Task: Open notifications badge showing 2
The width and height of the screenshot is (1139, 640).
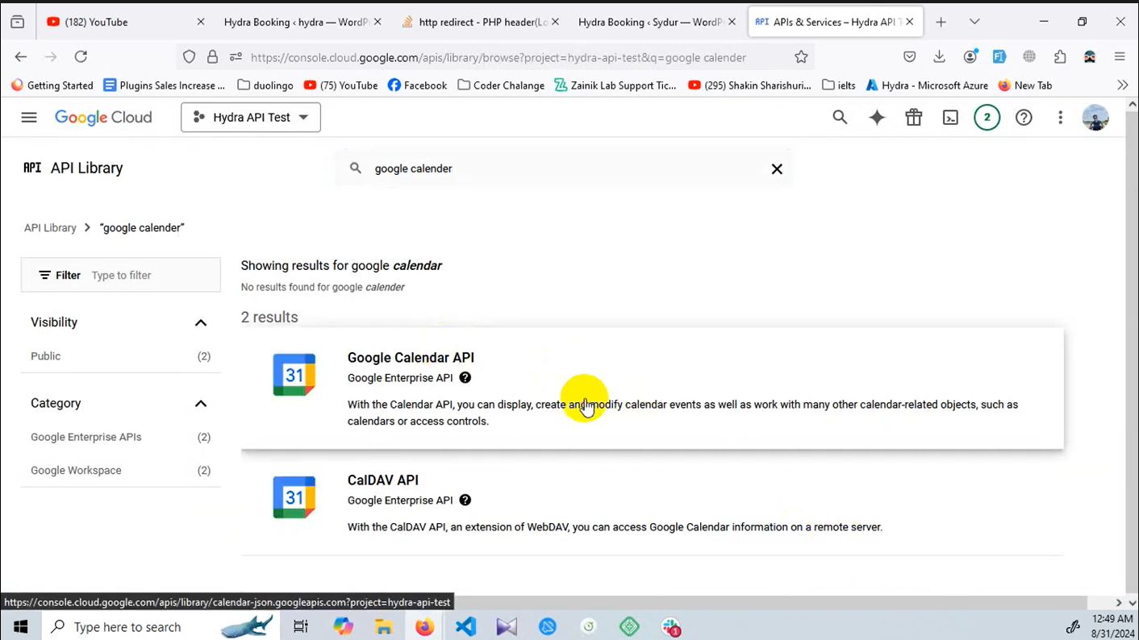Action: click(x=987, y=118)
